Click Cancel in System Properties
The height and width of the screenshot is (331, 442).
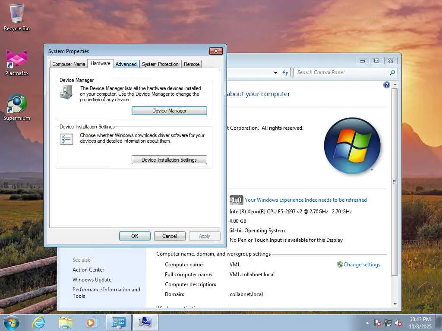tap(170, 236)
